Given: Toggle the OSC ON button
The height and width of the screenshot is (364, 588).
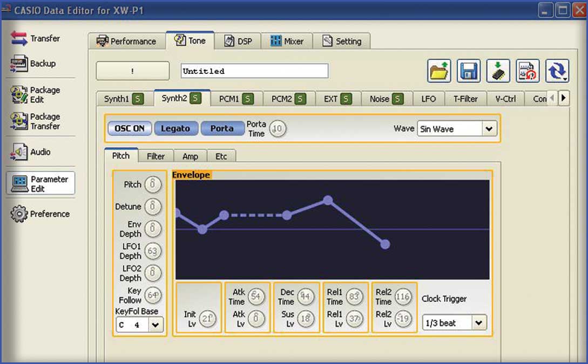Looking at the screenshot, I should pyautogui.click(x=130, y=128).
